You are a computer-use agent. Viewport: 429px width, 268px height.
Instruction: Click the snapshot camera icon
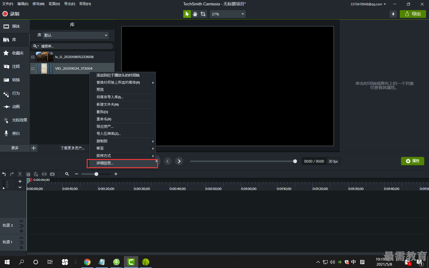(52, 174)
